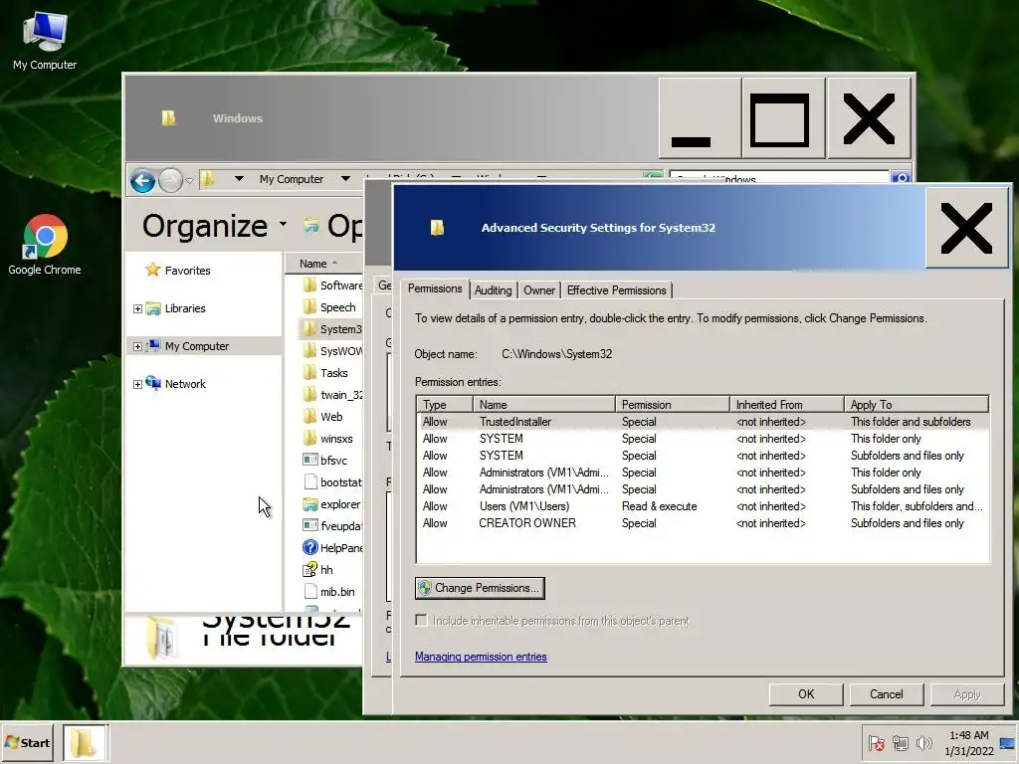Maximize the Windows explorer window

coord(783,118)
